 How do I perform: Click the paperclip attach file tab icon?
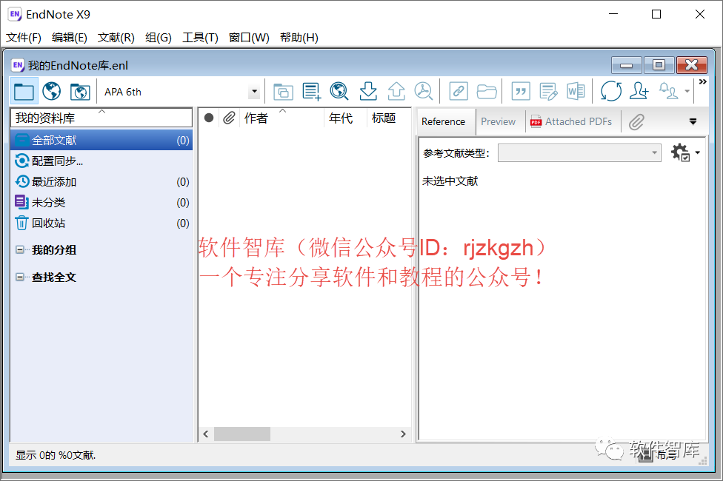click(x=636, y=122)
